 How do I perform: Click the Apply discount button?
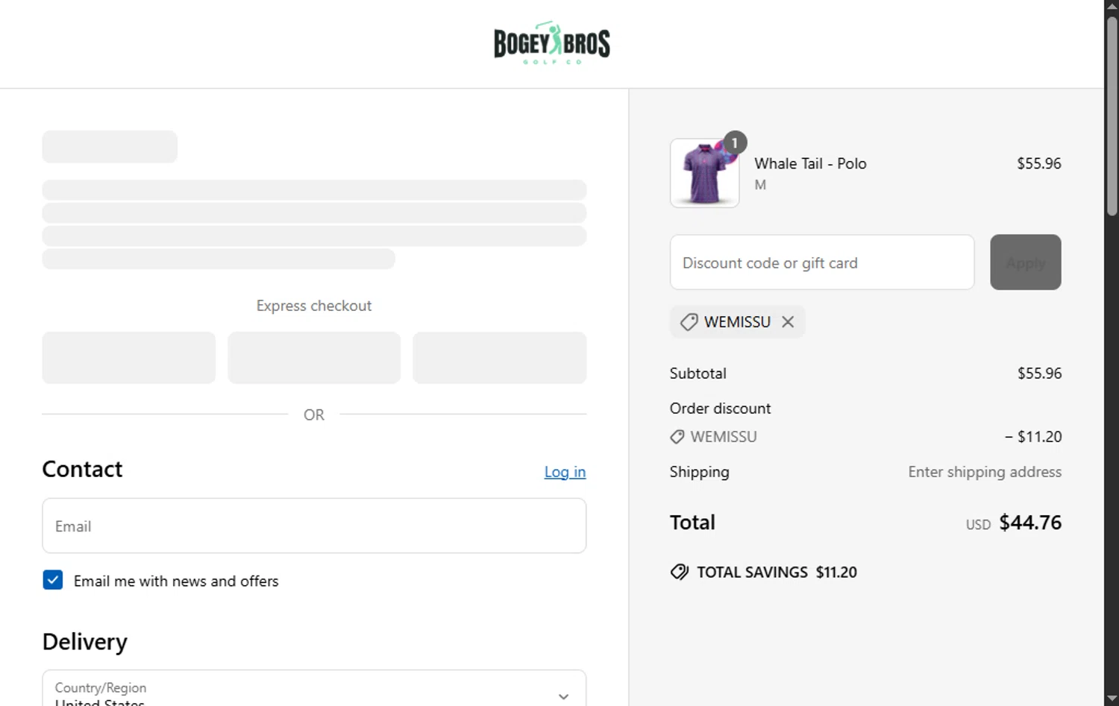(x=1026, y=262)
